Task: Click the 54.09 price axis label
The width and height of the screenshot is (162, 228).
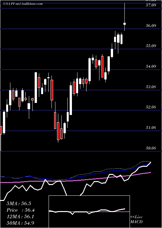Action: [x=152, y=66]
